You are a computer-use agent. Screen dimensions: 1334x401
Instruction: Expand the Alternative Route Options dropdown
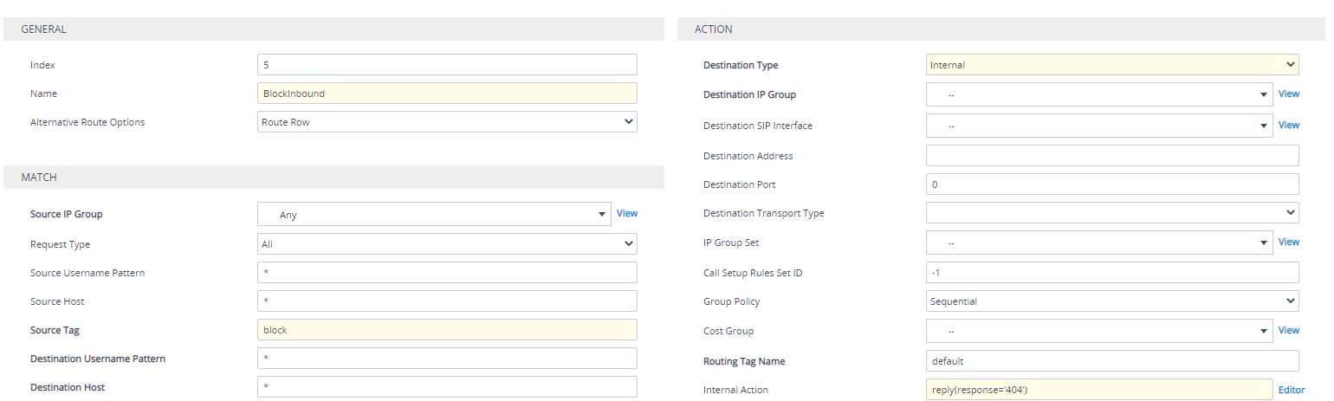447,122
